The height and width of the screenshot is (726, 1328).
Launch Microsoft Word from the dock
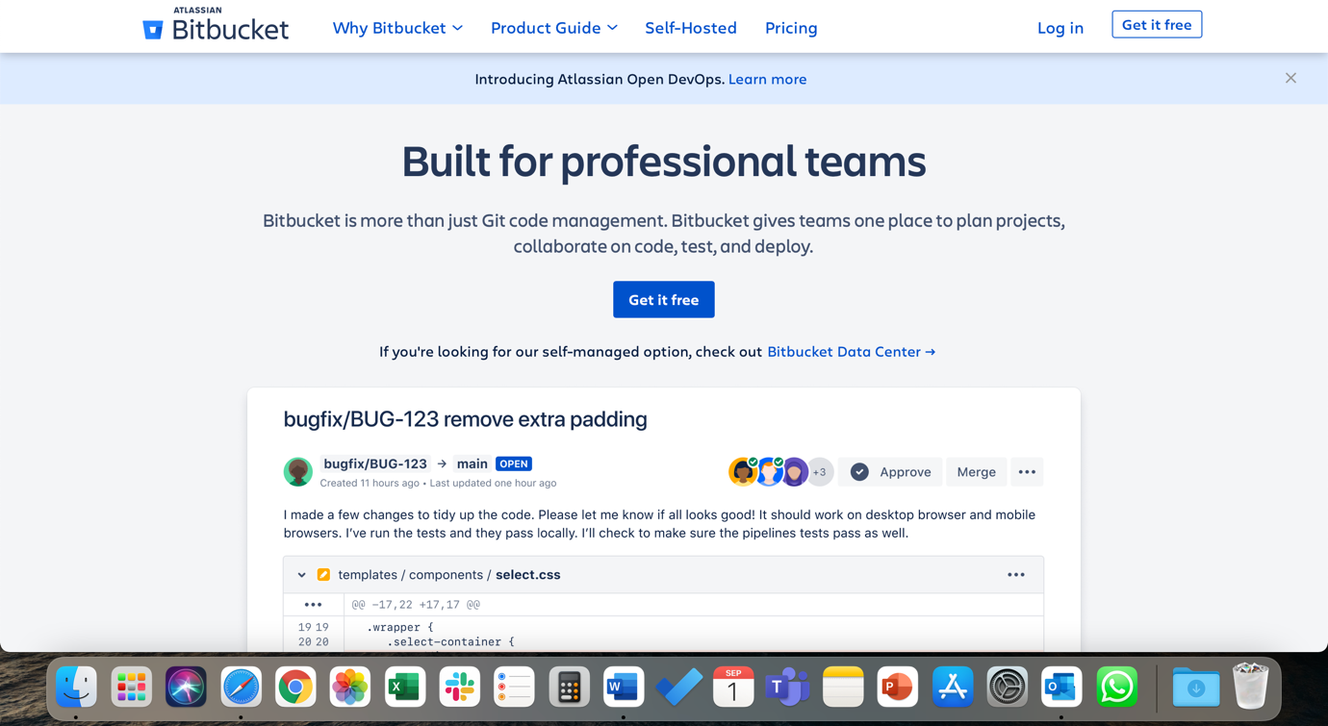624,687
